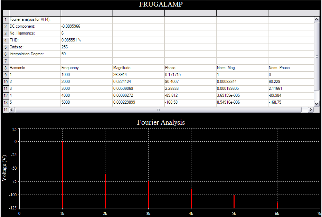Select the frequency cell 3000
The image size is (322, 217).
pos(87,89)
